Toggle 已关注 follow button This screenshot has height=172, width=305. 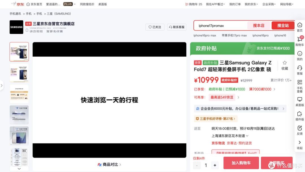(155, 27)
